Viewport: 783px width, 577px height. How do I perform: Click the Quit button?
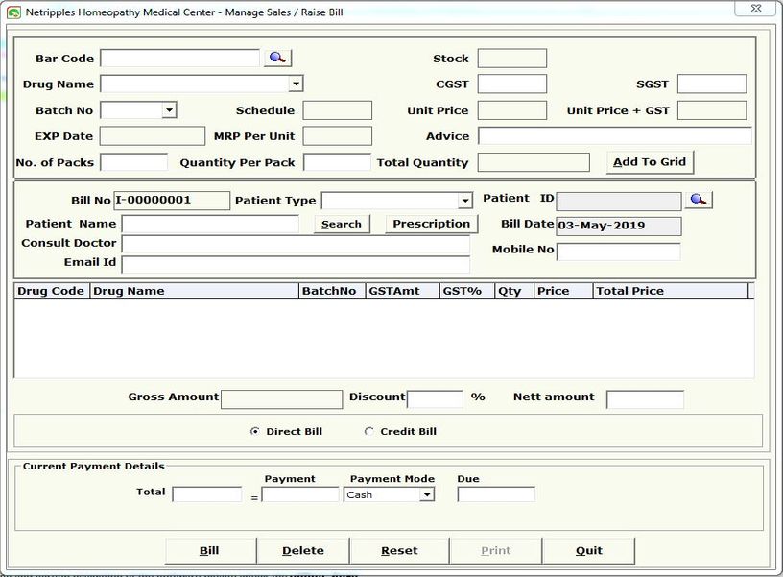589,550
